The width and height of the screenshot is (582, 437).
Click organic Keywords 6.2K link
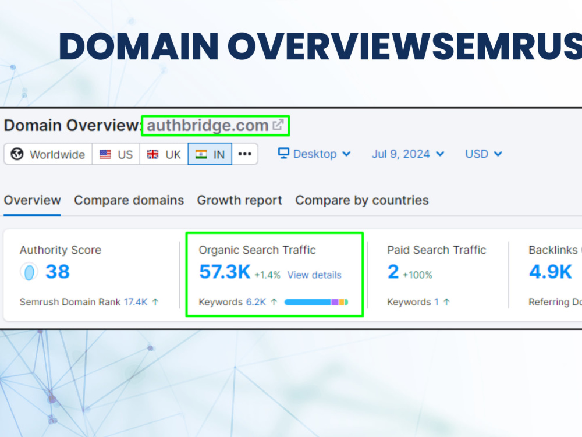click(255, 302)
